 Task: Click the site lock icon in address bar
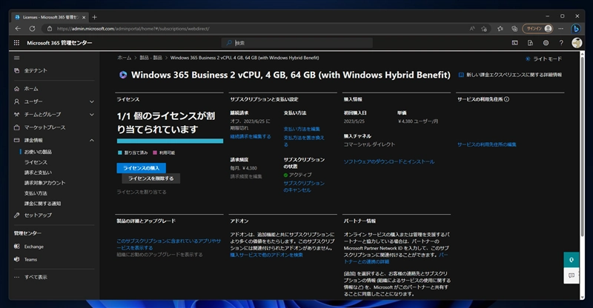point(50,29)
